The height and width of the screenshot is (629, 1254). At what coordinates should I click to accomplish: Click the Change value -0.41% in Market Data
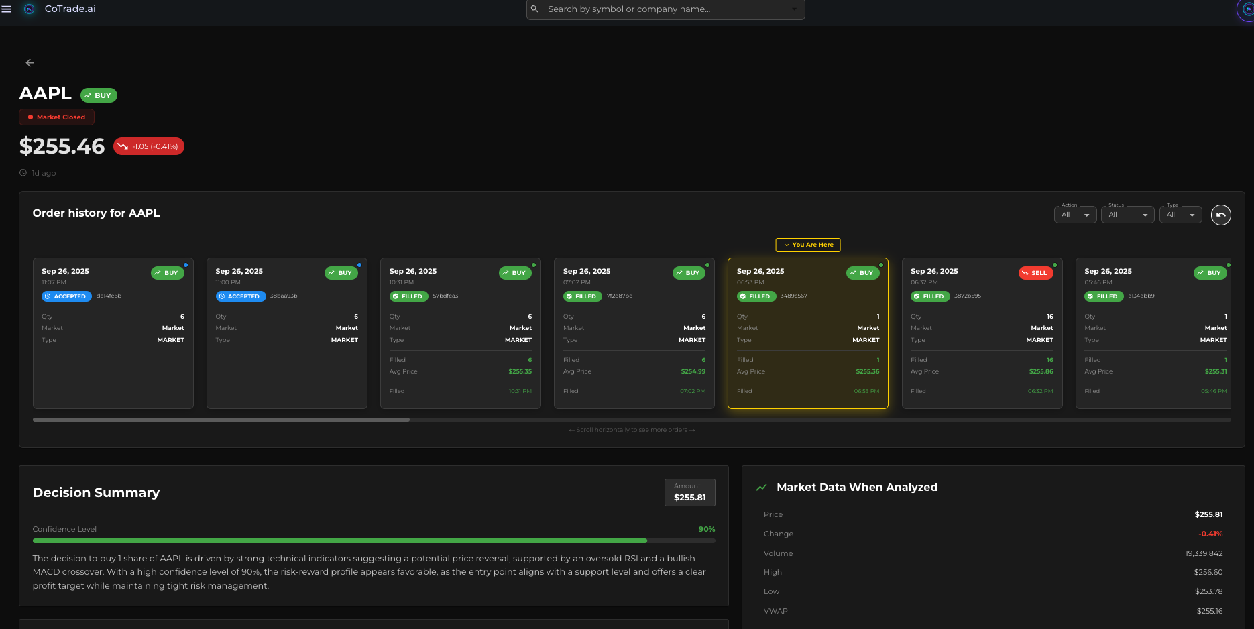tap(1210, 534)
